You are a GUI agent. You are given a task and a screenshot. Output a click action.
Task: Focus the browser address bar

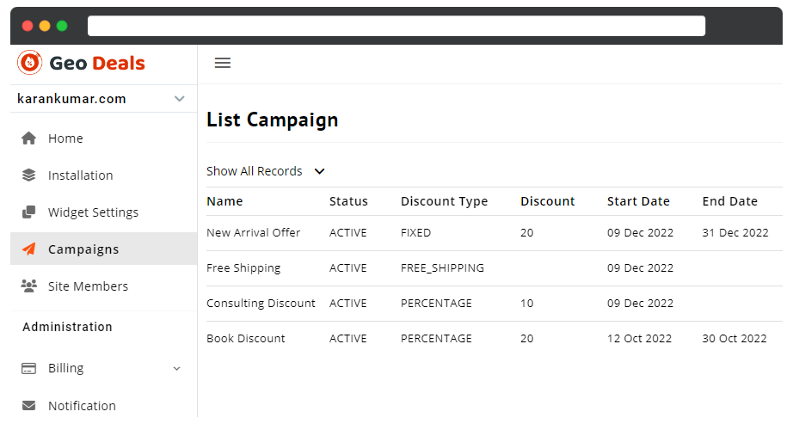coord(396,26)
